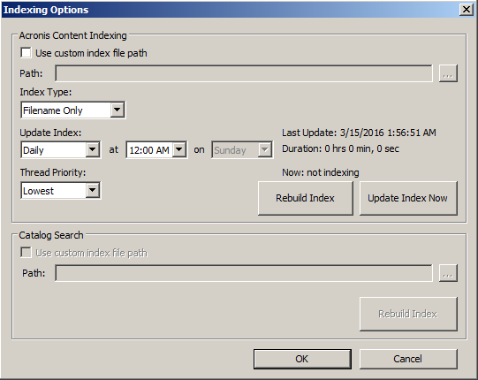This screenshot has width=478, height=380.
Task: Click Rebuild Index in Catalog Search
Action: (x=408, y=314)
